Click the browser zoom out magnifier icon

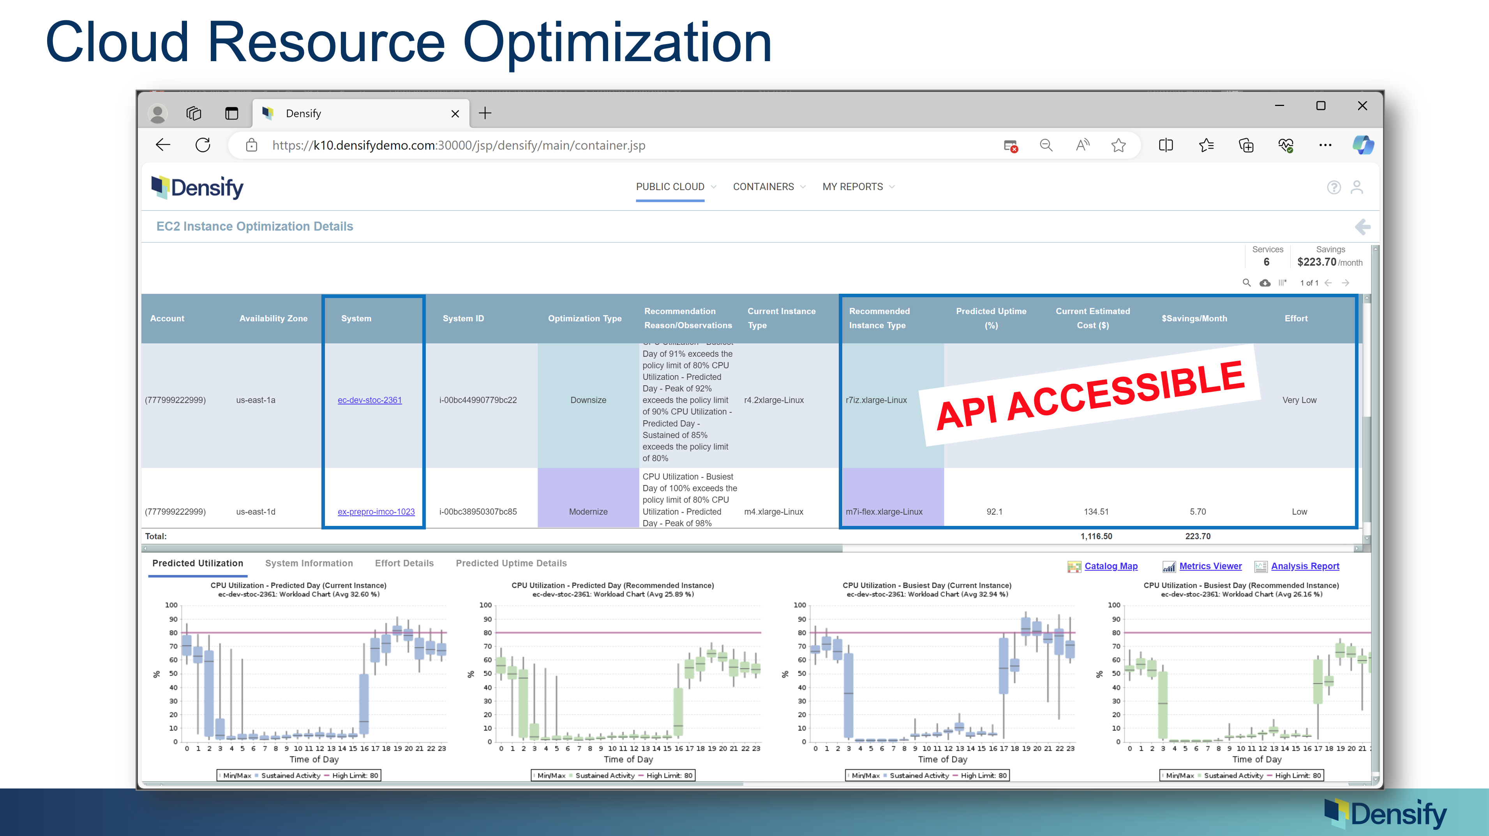coord(1046,145)
